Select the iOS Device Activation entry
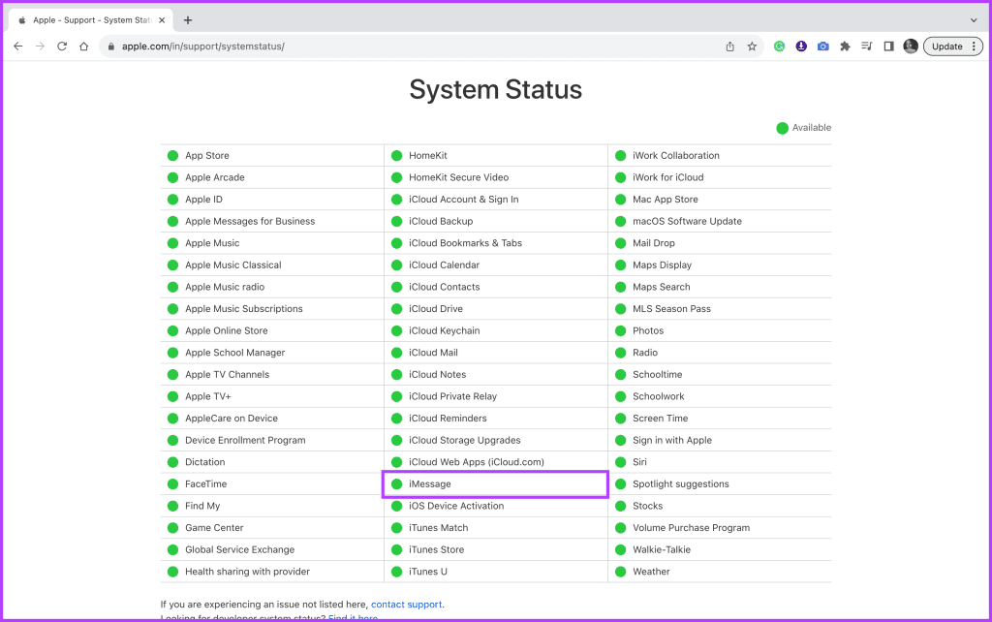 [x=456, y=506]
